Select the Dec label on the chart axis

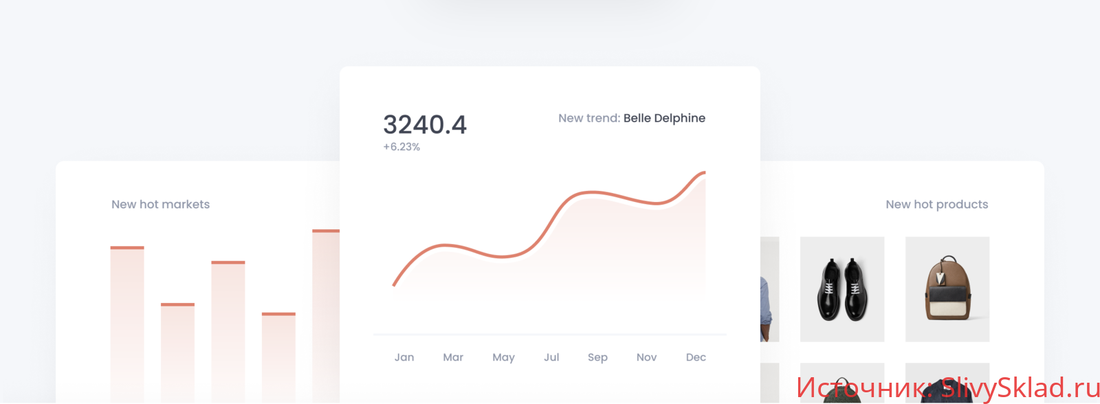tap(696, 357)
